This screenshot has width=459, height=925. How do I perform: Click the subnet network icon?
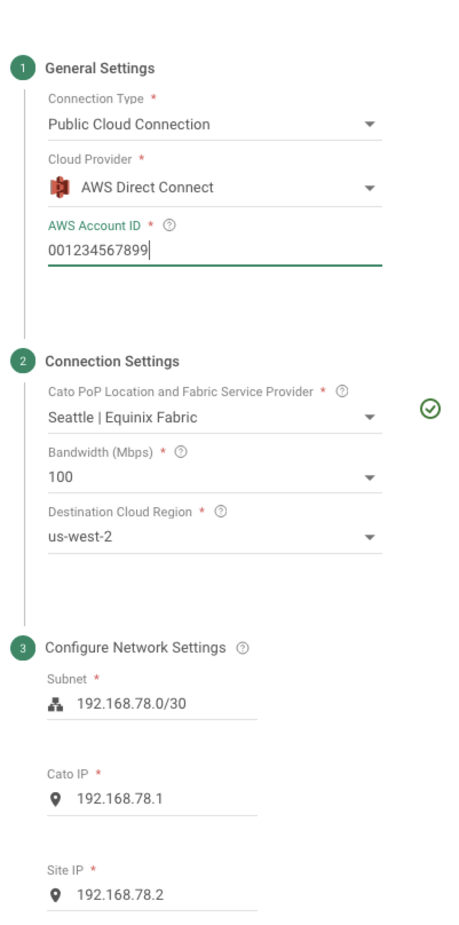pos(56,705)
